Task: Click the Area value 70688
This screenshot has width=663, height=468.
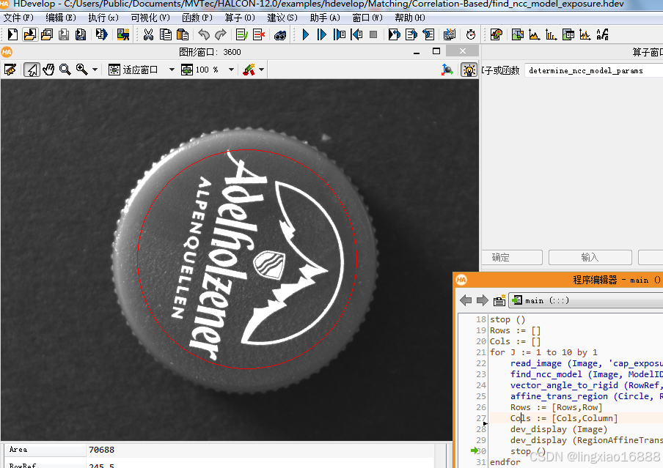Action: click(x=101, y=450)
